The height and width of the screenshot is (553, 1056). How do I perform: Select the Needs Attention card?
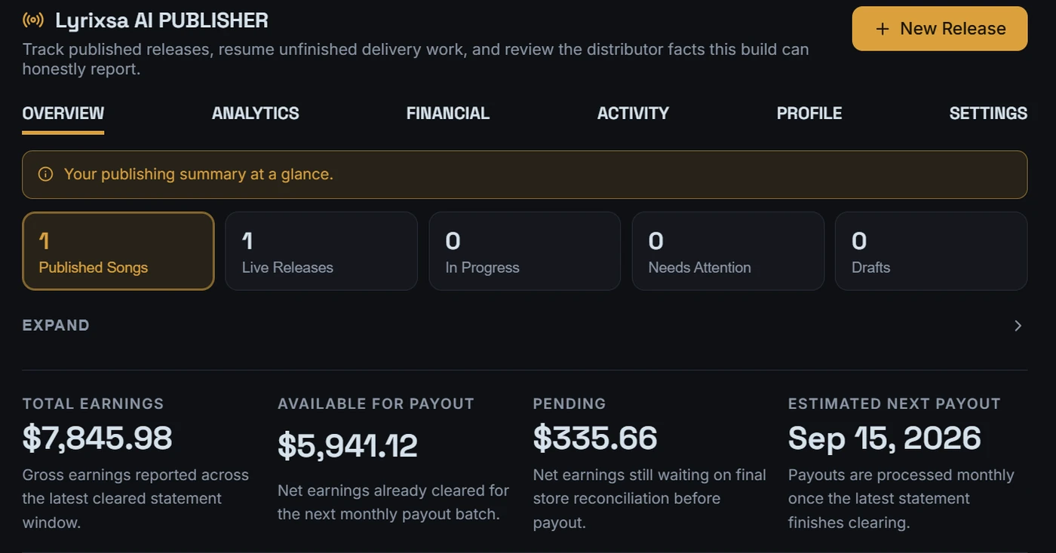pos(728,251)
